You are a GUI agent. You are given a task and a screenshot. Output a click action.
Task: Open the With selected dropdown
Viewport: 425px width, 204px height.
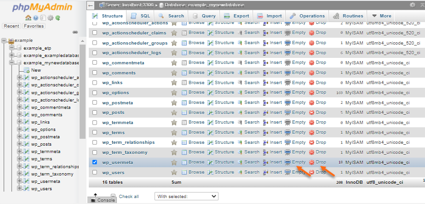tap(186, 196)
